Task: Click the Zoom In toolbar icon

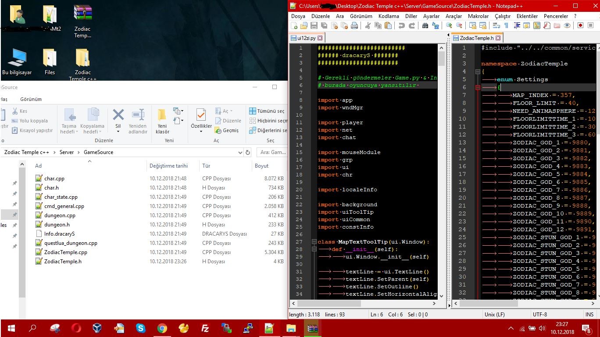Action: click(449, 25)
